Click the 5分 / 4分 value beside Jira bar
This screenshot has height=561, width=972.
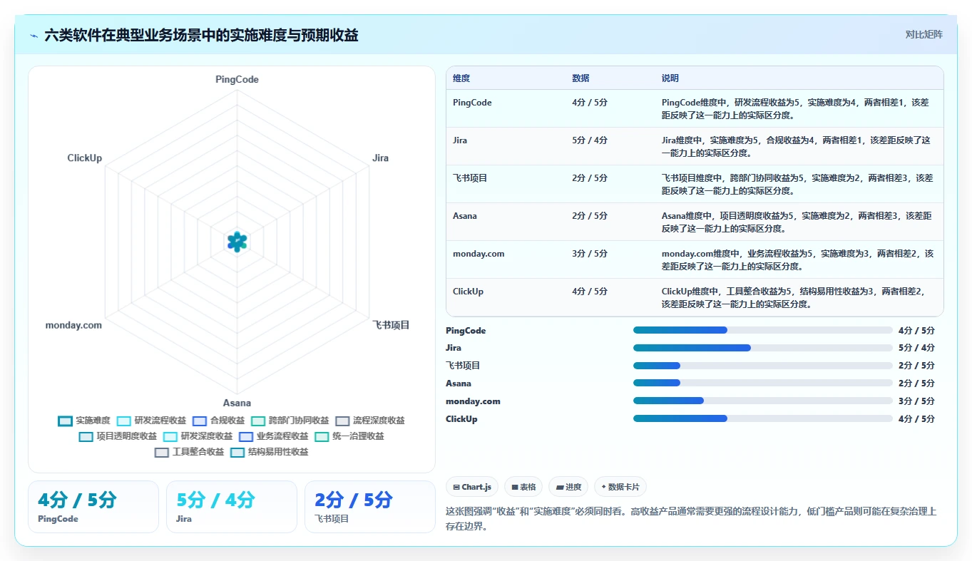916,348
